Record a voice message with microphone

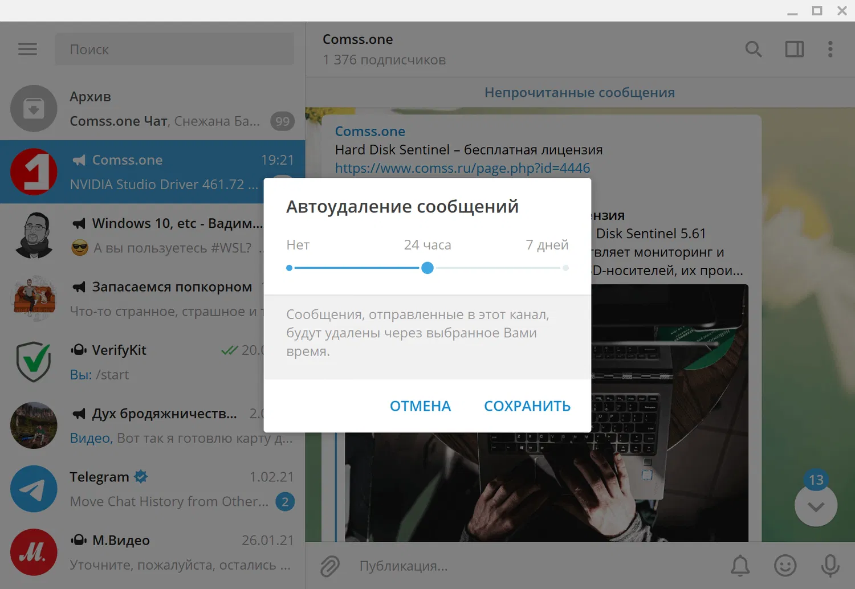pos(830,566)
